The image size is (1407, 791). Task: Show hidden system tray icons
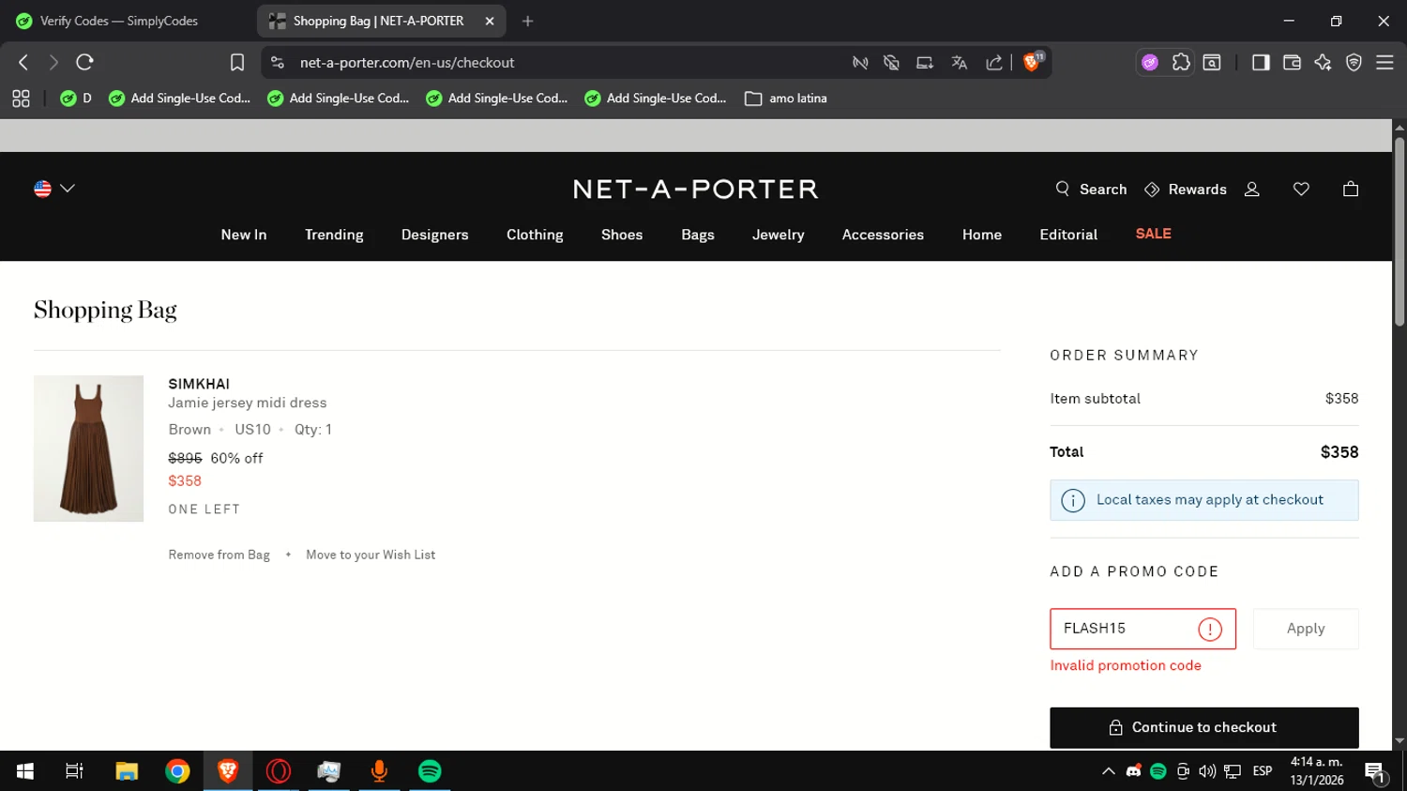pos(1109,771)
